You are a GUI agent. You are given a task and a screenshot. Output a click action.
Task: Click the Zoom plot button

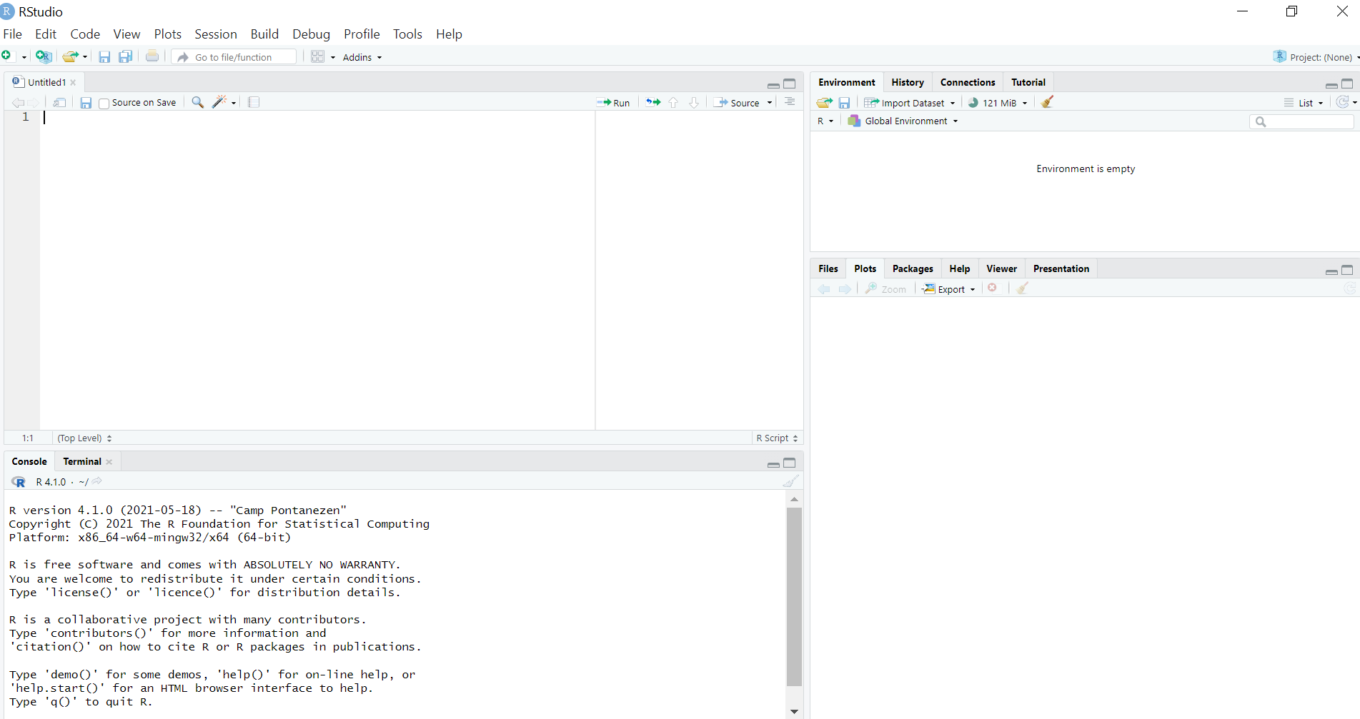click(885, 288)
